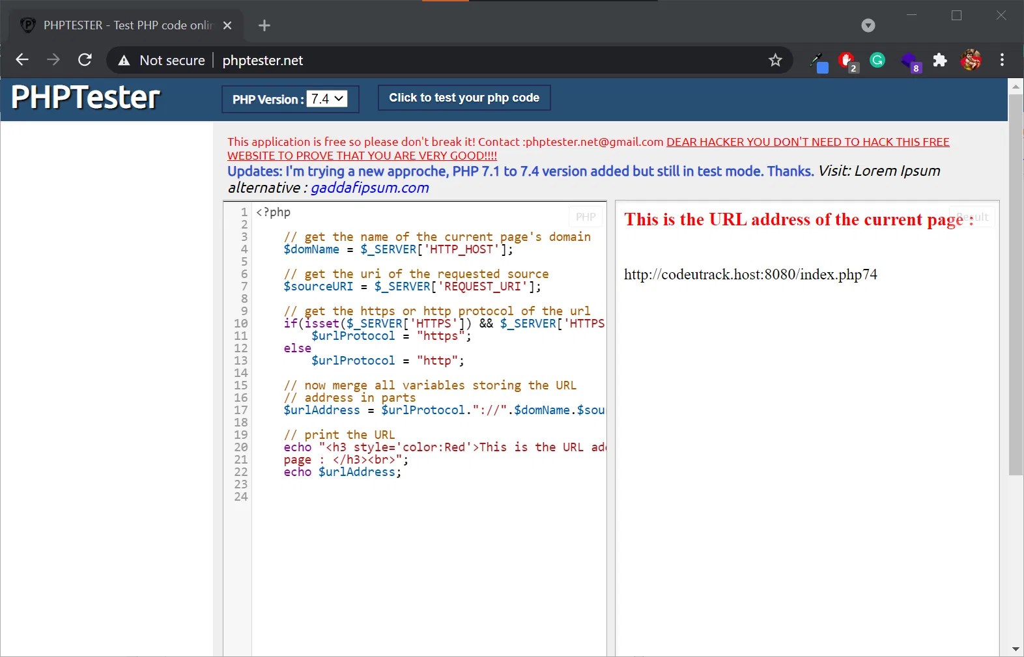The width and height of the screenshot is (1024, 657).
Task: Open the red hand ad blocker extension
Action: coord(847,62)
